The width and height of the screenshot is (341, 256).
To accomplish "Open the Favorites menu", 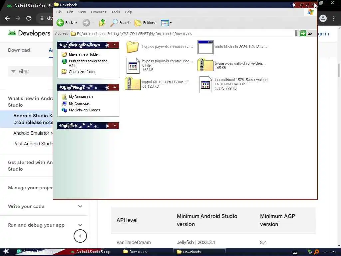I will [98, 12].
